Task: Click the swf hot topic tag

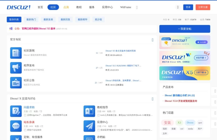Action: coord(182,129)
